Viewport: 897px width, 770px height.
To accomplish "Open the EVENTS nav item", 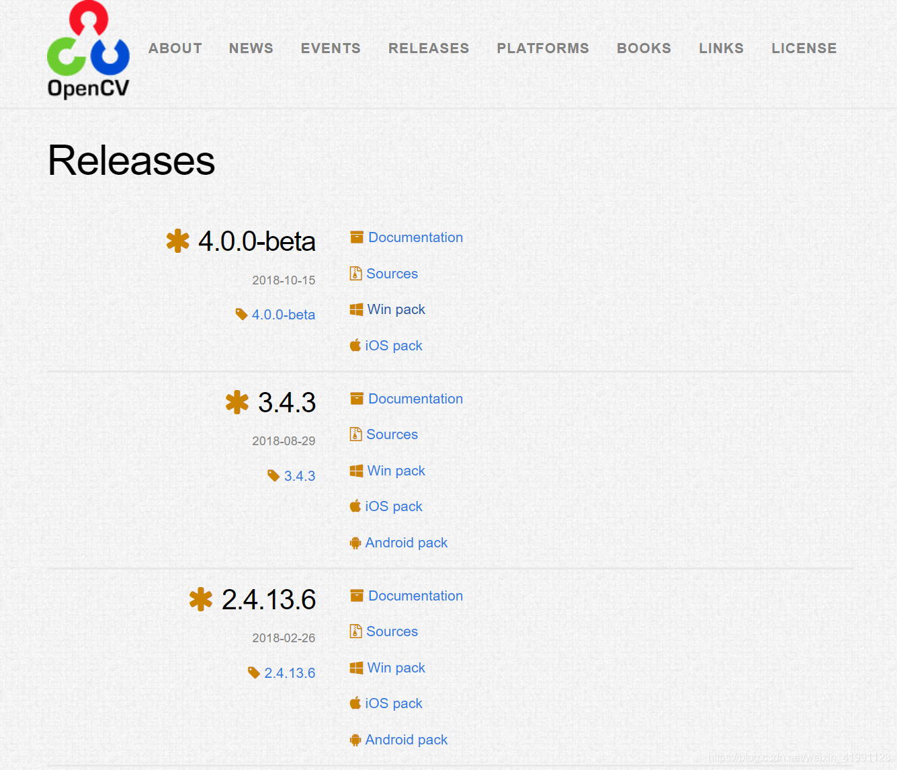I will 331,48.
